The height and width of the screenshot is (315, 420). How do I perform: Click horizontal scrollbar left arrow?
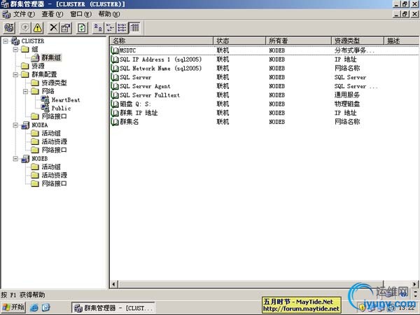click(x=113, y=284)
